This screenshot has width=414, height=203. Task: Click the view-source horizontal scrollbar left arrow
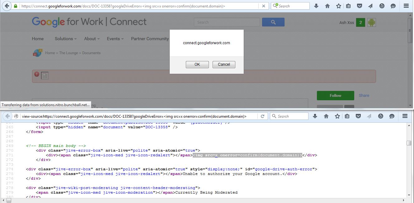(3, 200)
